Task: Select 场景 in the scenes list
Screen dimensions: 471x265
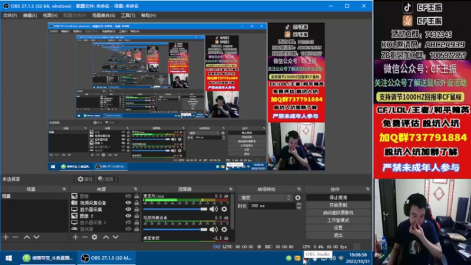Action: [x=35, y=196]
